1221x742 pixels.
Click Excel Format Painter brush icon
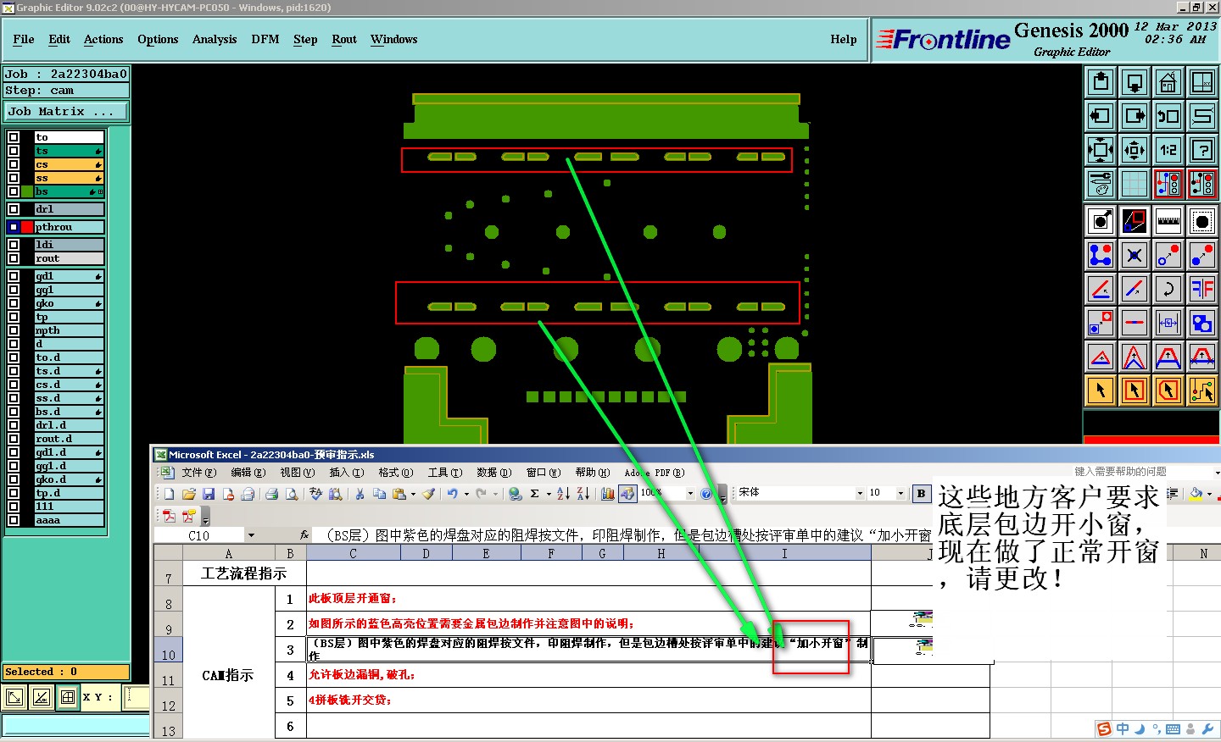tap(429, 494)
